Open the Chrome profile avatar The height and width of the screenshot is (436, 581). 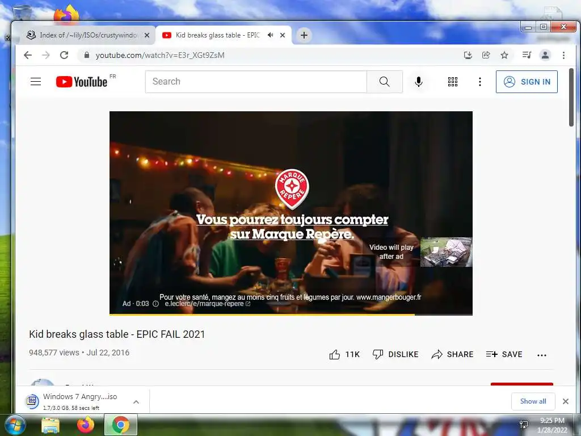point(545,55)
